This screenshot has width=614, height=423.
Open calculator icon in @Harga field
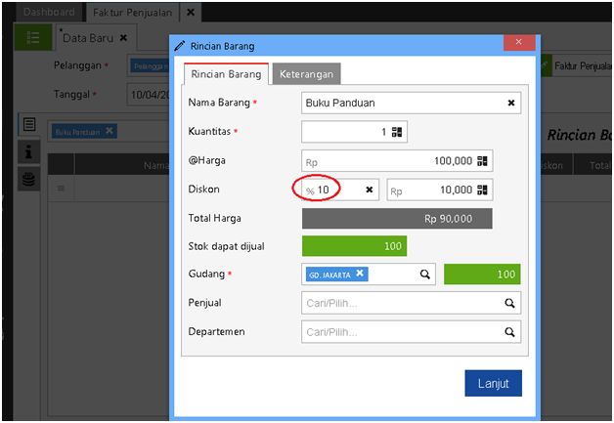(482, 161)
